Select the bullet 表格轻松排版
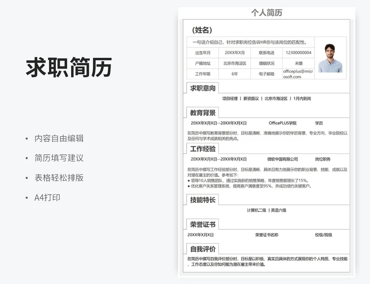Screen dimensions: 370x284 59,178
